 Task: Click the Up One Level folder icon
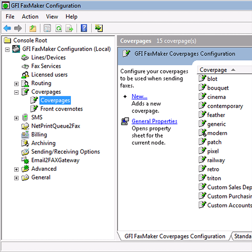[x=33, y=28]
